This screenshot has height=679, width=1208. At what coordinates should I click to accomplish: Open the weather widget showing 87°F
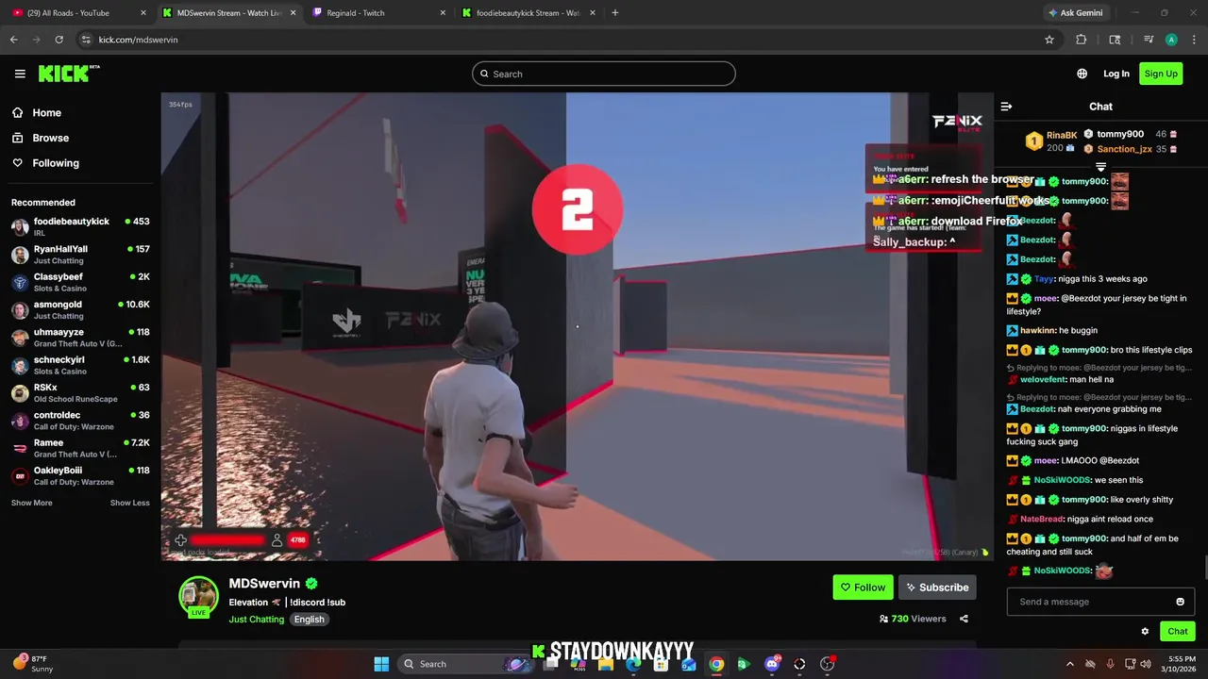tap(32, 664)
